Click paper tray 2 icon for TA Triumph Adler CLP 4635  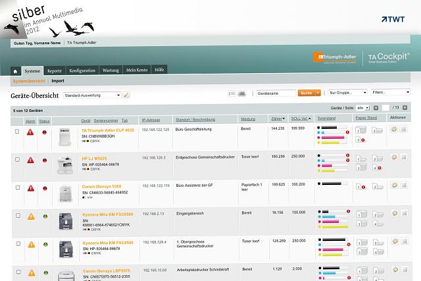[x=377, y=130]
